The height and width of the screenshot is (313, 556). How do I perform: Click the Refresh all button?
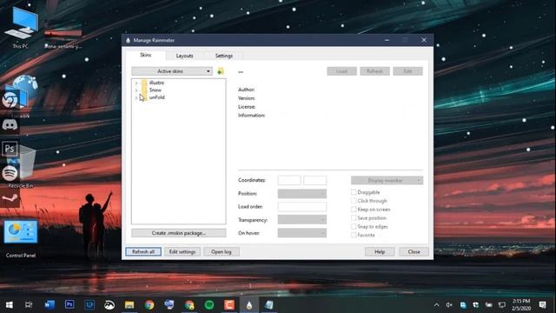pyautogui.click(x=143, y=251)
